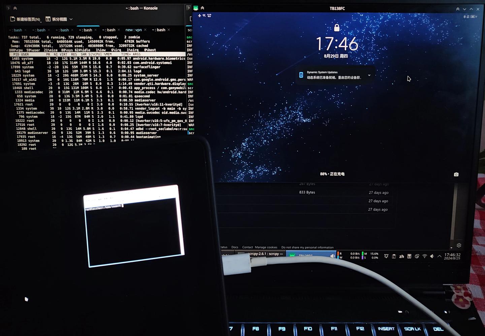Image resolution: width=485 pixels, height=336 pixels.
Task: Click the zh input method indicator in tray
Action: pyautogui.click(x=401, y=256)
